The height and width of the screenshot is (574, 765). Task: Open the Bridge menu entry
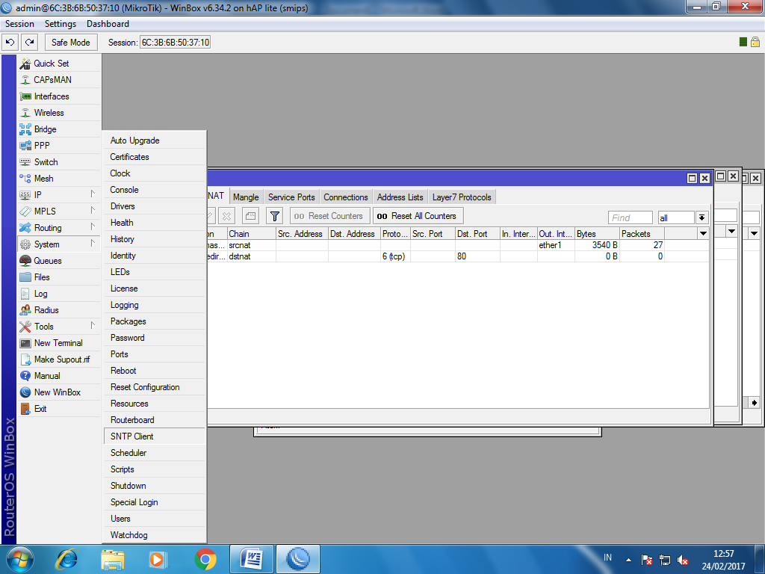(59, 129)
